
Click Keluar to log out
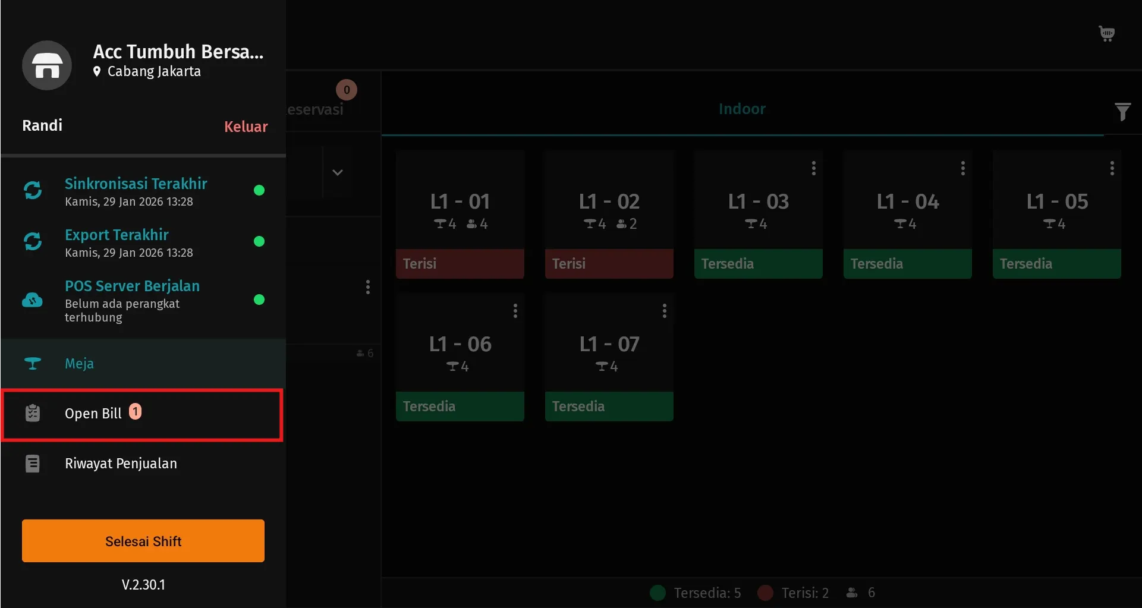(246, 127)
